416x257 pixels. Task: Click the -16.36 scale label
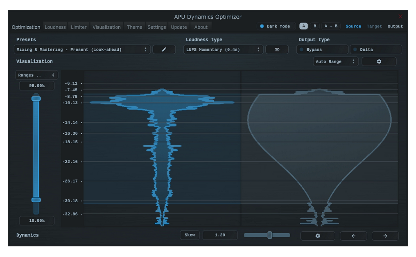(x=70, y=133)
